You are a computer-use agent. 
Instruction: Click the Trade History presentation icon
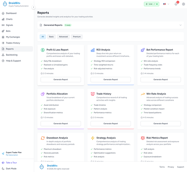click(93, 94)
